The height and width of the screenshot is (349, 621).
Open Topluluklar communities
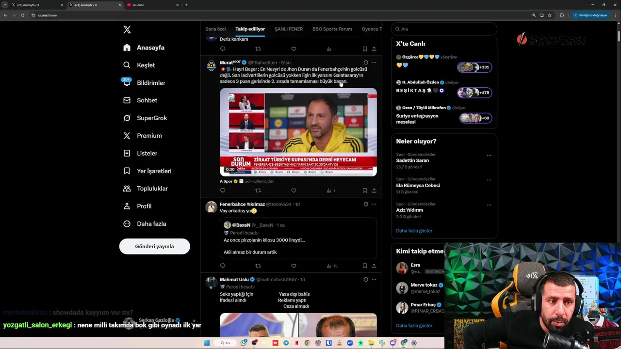coord(145,189)
